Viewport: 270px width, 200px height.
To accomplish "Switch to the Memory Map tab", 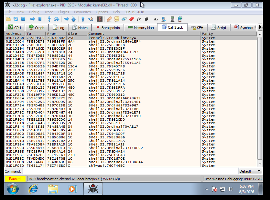I will [x=141, y=28].
